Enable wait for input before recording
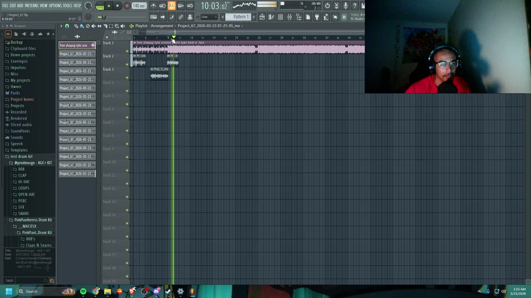Viewport: 531px width, 298px height. click(x=162, y=6)
